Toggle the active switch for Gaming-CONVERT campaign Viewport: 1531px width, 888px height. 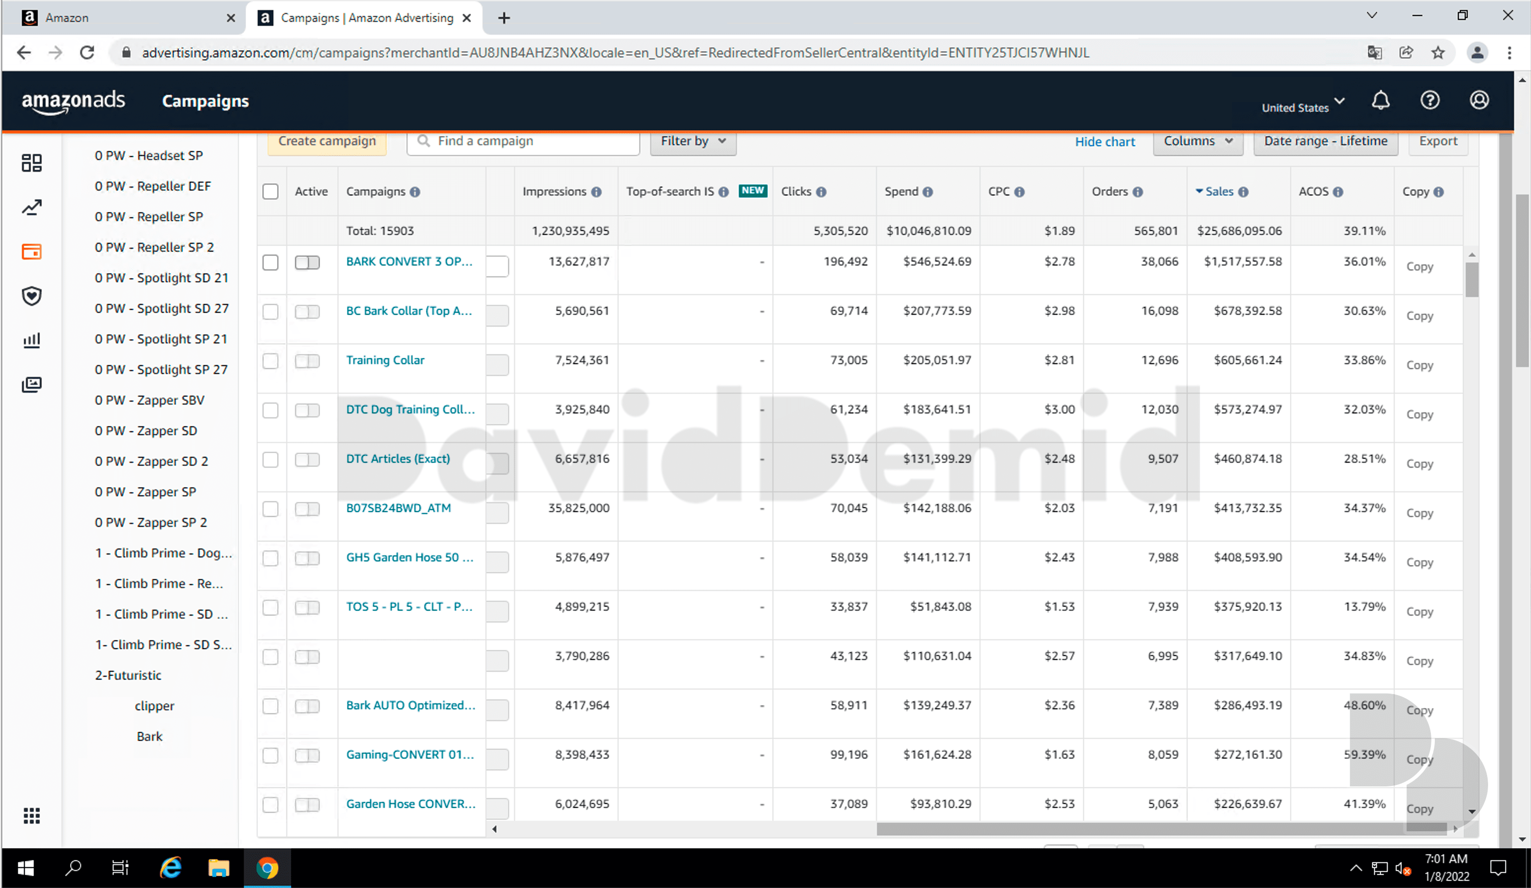307,756
